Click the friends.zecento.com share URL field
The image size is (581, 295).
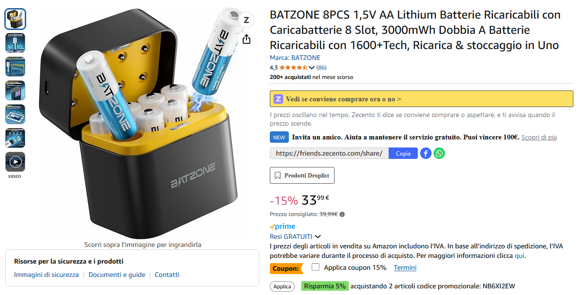[329, 153]
